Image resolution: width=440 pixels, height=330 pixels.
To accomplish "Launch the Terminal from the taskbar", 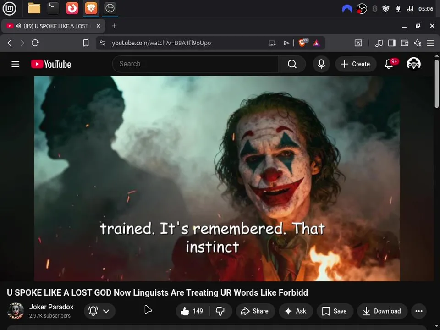I will 53,8.
